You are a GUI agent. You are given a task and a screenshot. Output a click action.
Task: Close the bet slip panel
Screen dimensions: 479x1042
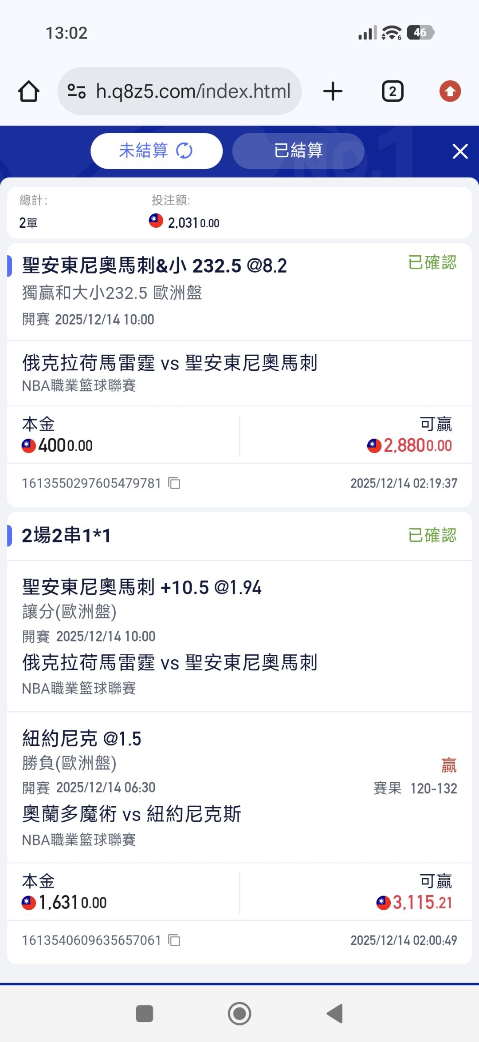460,151
